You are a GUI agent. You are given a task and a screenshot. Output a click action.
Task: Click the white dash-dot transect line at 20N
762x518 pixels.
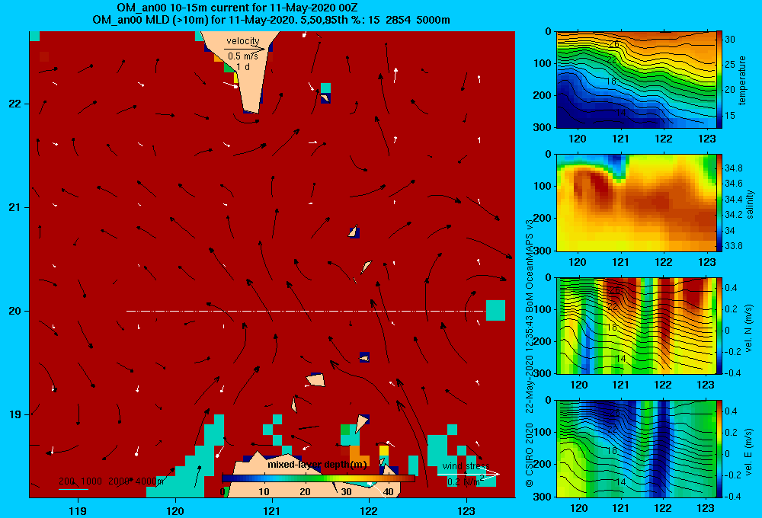(x=306, y=311)
